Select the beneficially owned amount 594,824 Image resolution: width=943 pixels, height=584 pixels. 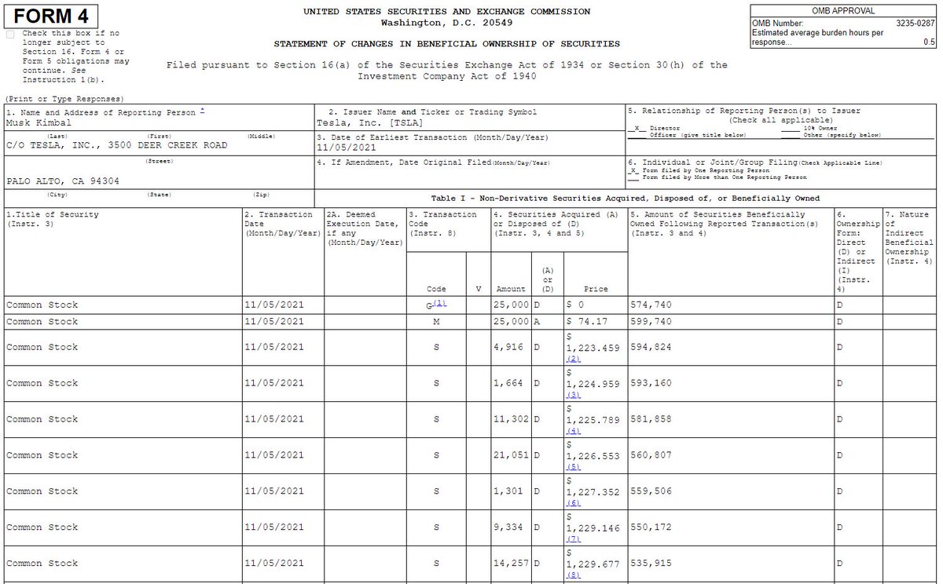pyautogui.click(x=651, y=347)
